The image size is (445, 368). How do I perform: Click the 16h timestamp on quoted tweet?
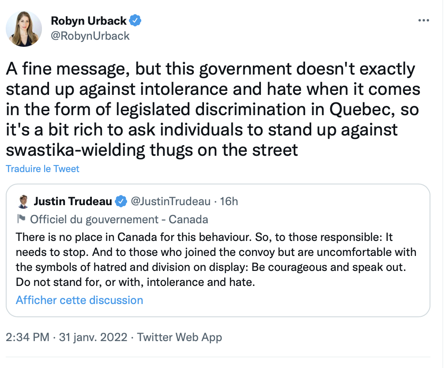(229, 202)
